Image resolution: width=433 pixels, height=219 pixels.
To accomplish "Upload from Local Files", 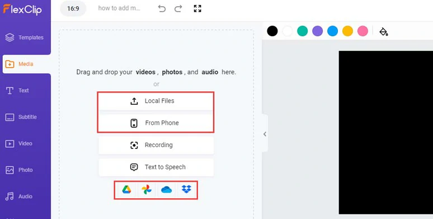I will tap(156, 101).
